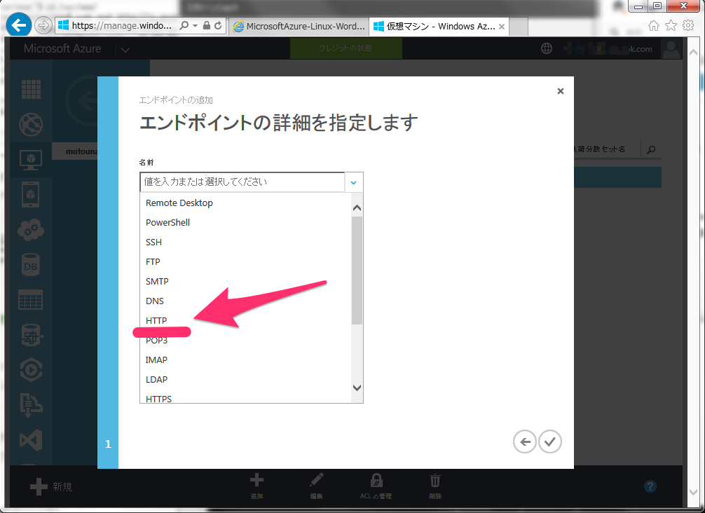Click the dialog back arrow button
Viewport: 705px width, 513px height.
525,442
